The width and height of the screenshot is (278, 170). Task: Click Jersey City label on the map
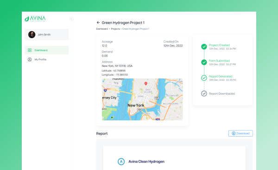coord(109,98)
